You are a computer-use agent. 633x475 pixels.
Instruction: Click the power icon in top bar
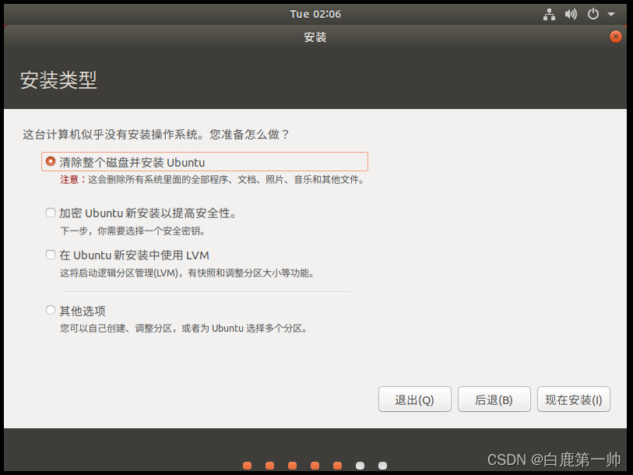click(593, 14)
